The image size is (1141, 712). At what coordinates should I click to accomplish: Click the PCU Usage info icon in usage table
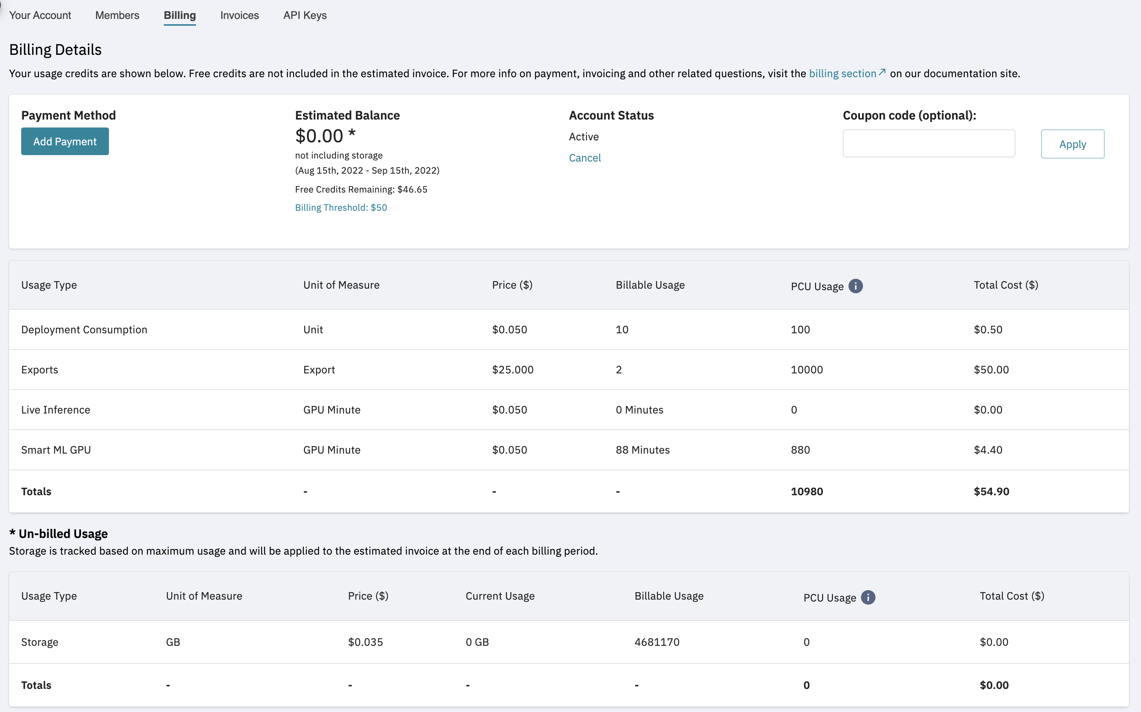pyautogui.click(x=855, y=286)
